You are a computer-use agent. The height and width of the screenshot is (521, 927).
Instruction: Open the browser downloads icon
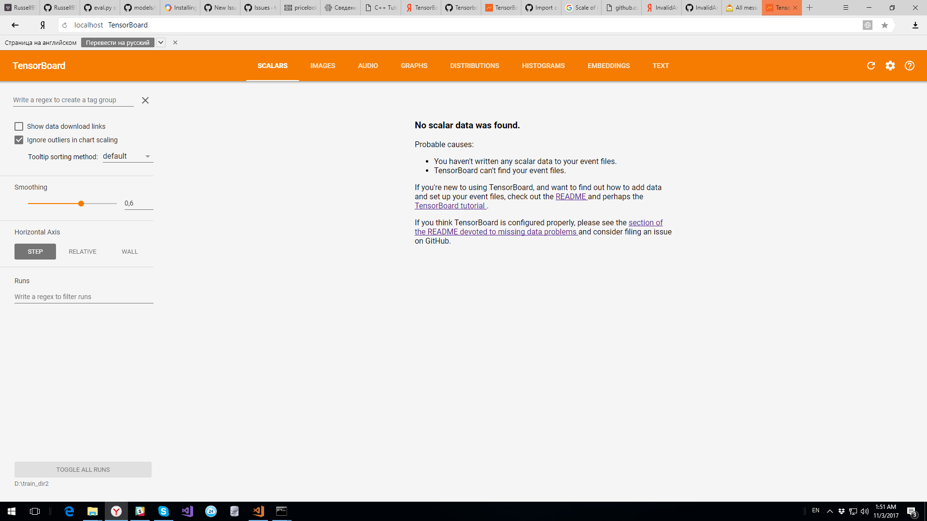coord(915,25)
